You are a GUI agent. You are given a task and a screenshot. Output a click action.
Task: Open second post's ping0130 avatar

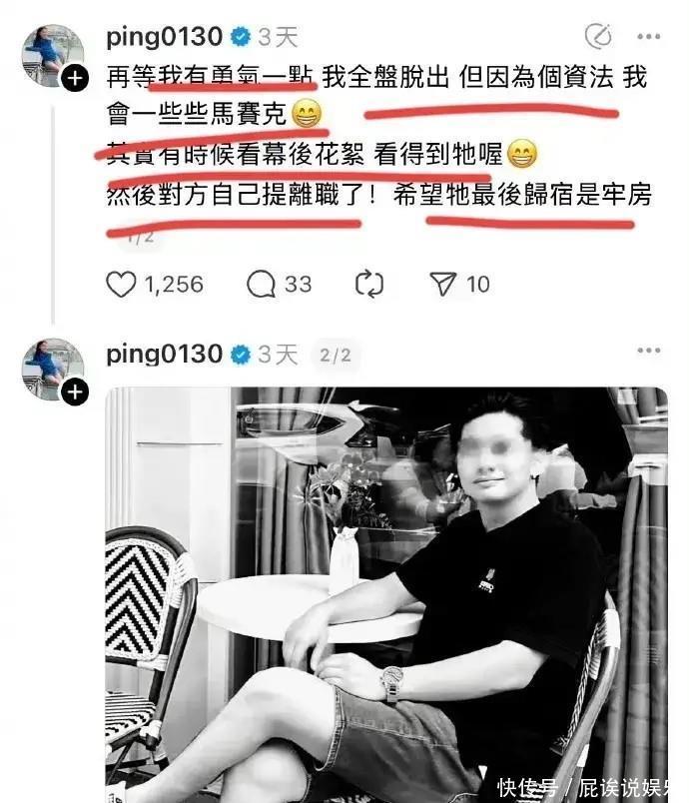53,370
